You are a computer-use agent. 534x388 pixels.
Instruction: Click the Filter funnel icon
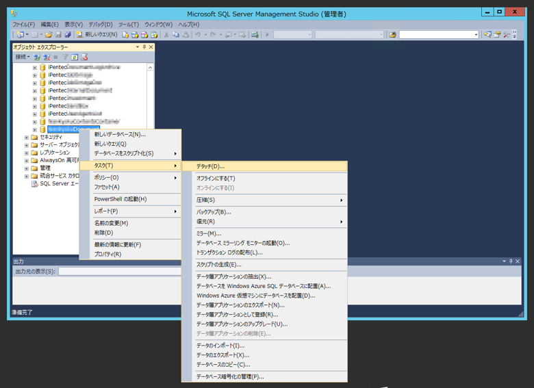pyautogui.click(x=65, y=57)
